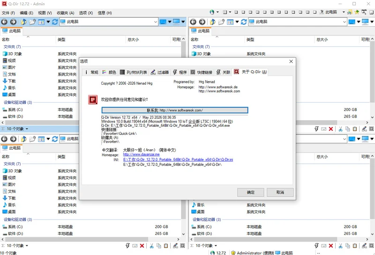
Task: Go forward in the top-right pane
Action: point(202,22)
